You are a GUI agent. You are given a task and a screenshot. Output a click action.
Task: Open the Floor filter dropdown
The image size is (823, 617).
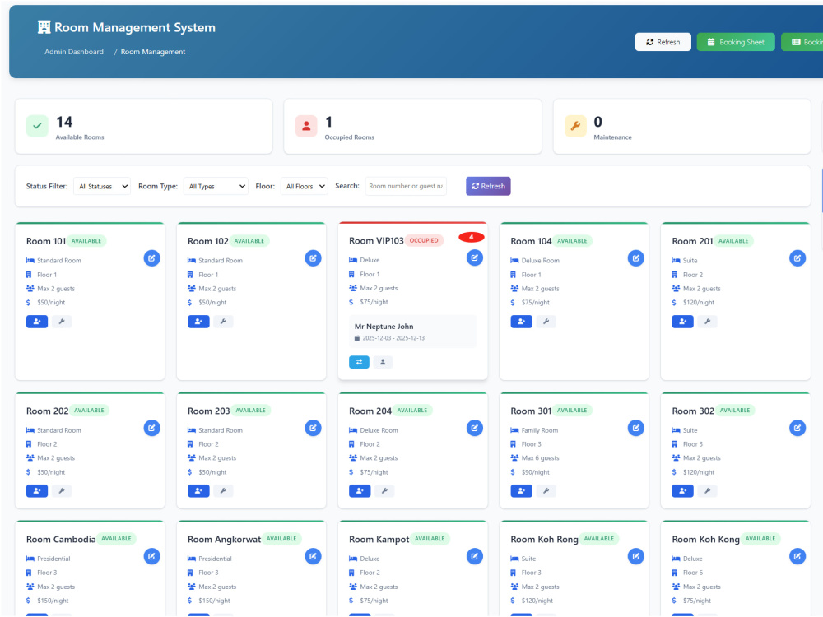pyautogui.click(x=305, y=186)
